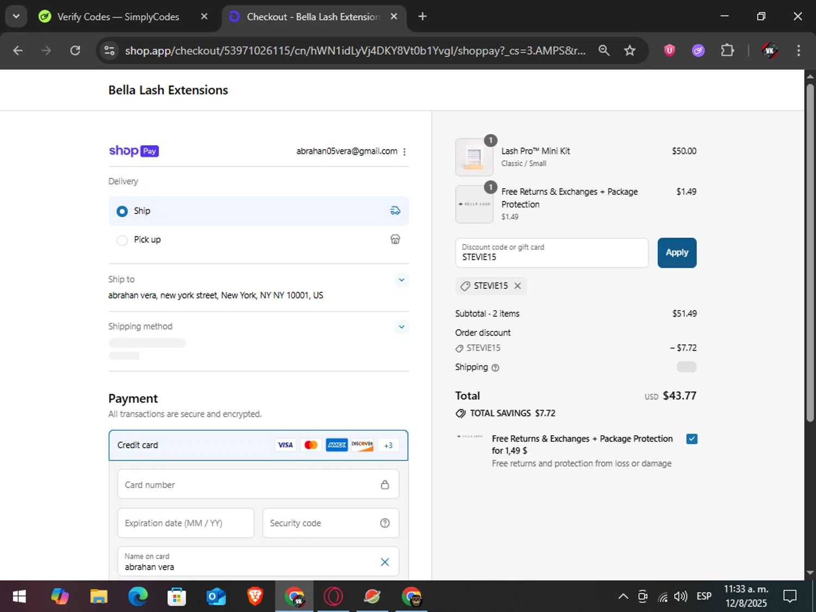
Task: Close the Verify Codes tab
Action: (x=204, y=17)
